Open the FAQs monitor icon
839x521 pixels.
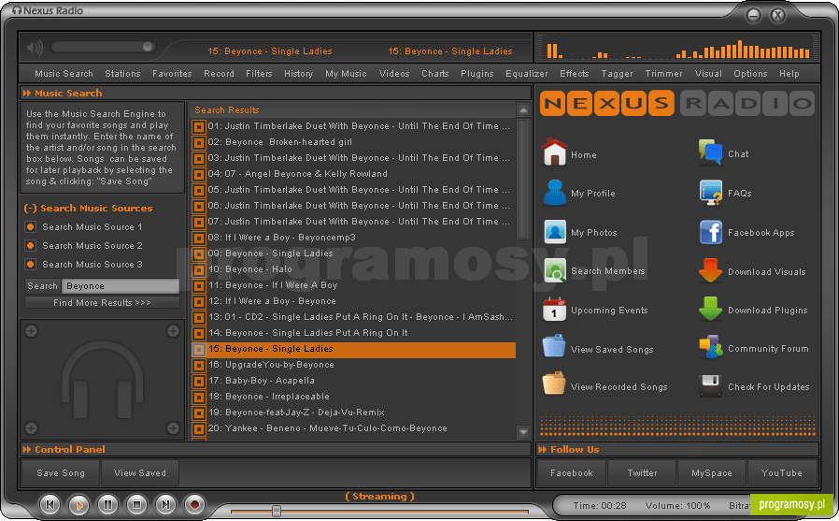coord(711,193)
